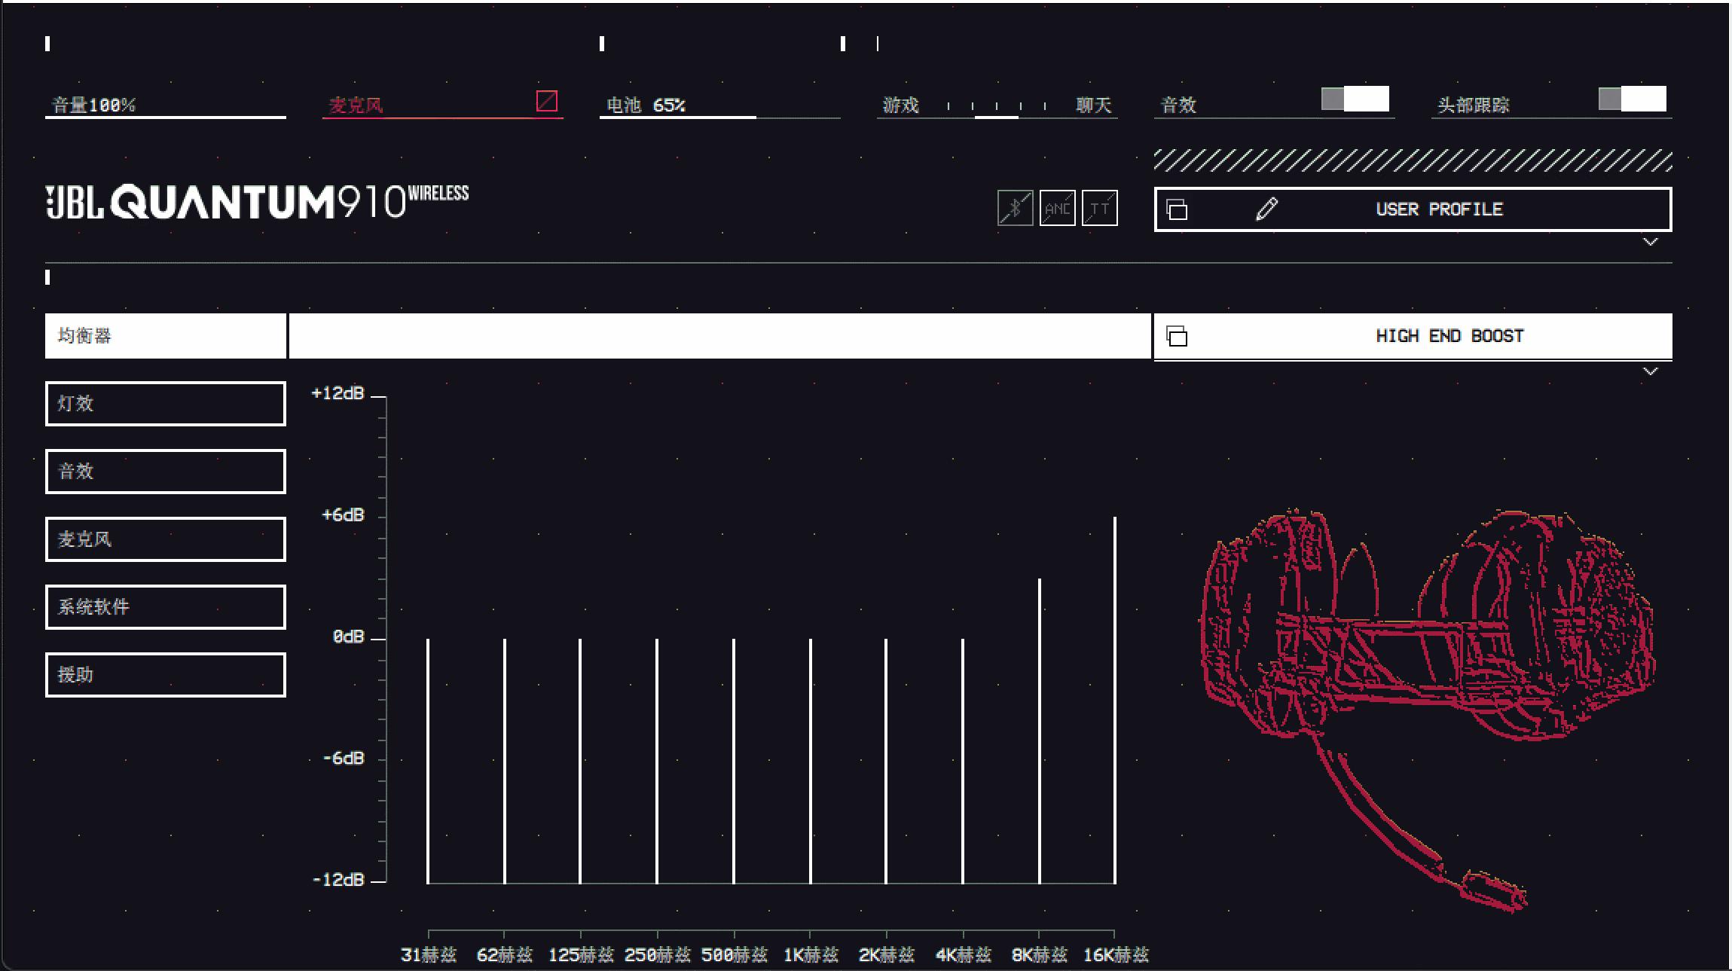Click the pencil edit icon for User Profile
Image resolution: width=1732 pixels, height=971 pixels.
[1266, 209]
